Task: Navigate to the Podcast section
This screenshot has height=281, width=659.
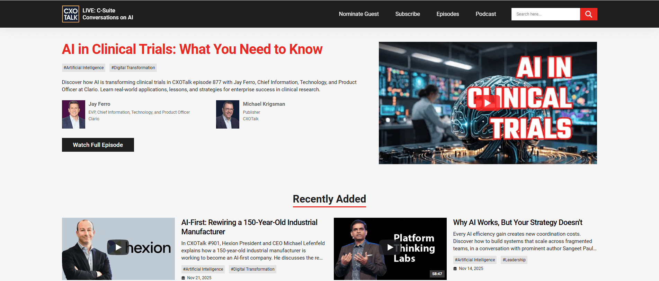Action: tap(486, 14)
